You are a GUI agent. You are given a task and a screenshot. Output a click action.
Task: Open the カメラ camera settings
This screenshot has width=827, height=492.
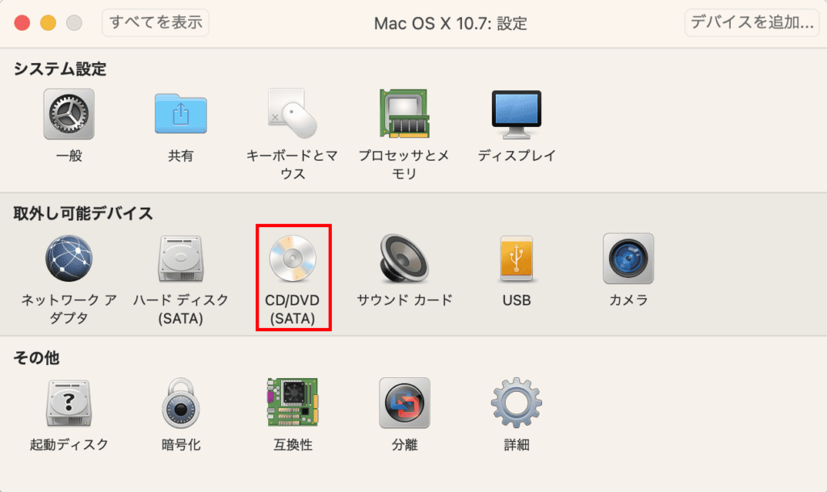click(x=628, y=259)
